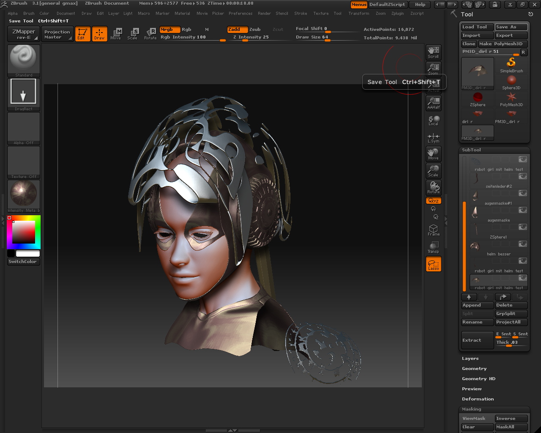This screenshot has width=541, height=433.
Task: Expand the Layers subpalette
Action: pos(470,359)
